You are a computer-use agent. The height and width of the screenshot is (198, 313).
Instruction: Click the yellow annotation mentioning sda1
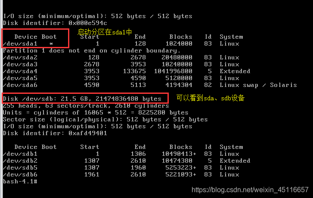[x=105, y=32]
